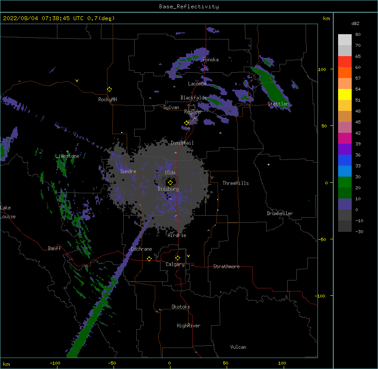The width and height of the screenshot is (378, 369).
Task: Click the yellow diamond marker below RedDeer
Action: tap(186, 123)
